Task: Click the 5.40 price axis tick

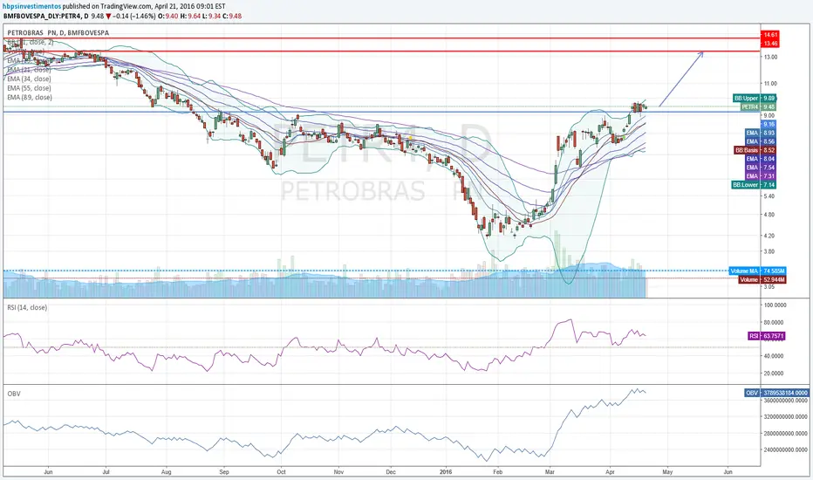Action: [769, 196]
